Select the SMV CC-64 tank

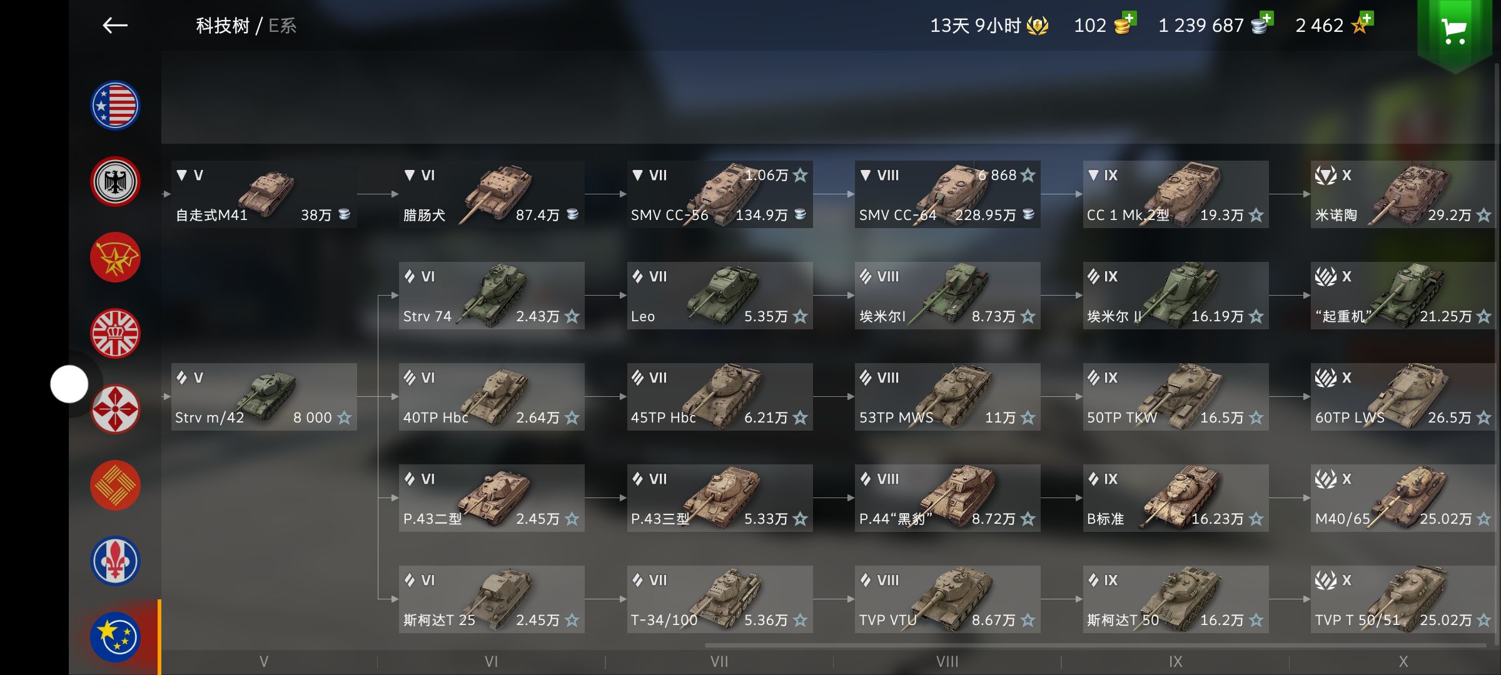pos(948,194)
